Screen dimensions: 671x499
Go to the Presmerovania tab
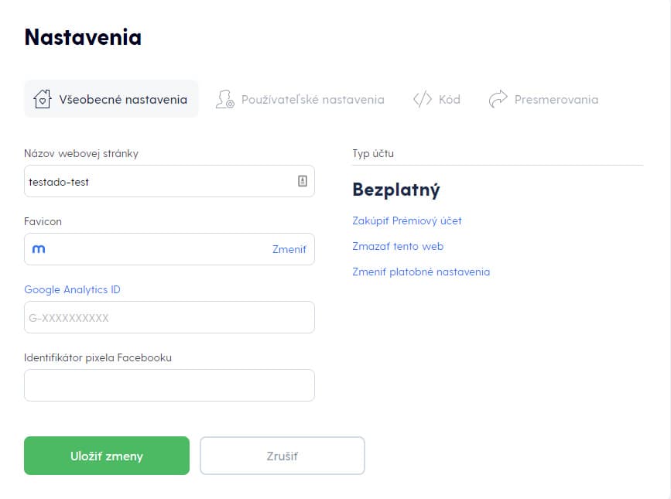coord(543,99)
